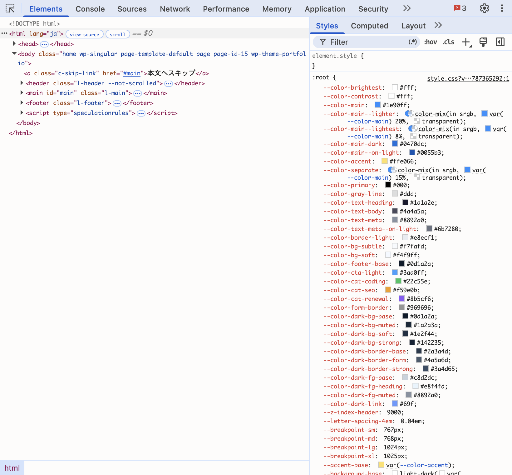This screenshot has height=475, width=512.
Task: Click the element.style rule selector
Action: pos(334,56)
